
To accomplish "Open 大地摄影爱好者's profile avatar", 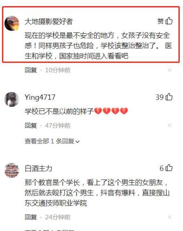I will [12, 23].
